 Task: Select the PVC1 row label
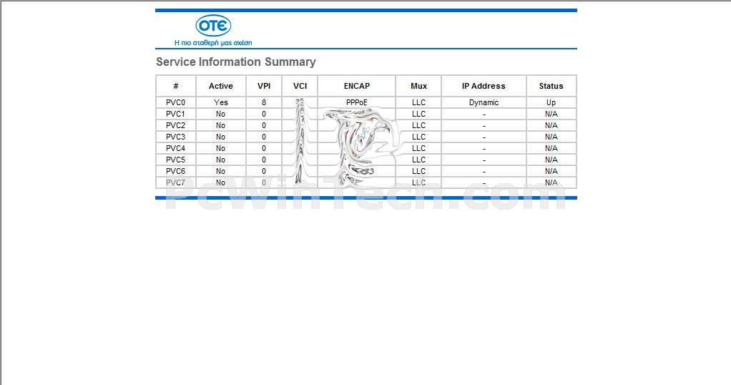(x=175, y=114)
